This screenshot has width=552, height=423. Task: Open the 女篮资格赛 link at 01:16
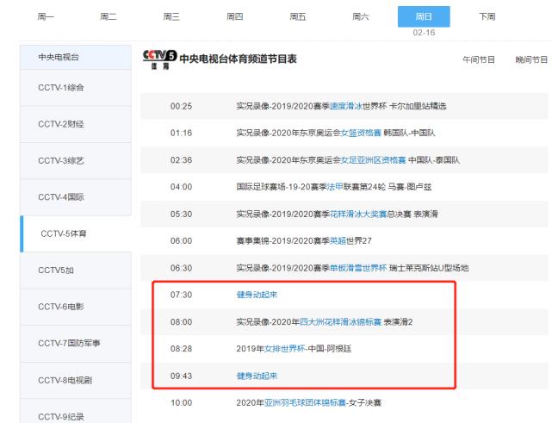[361, 133]
